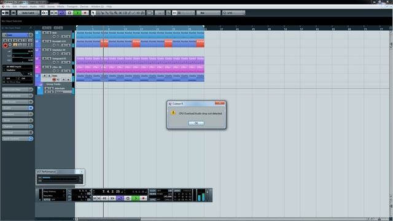
Task: Toggle Cycle on the transport panel
Action: 120,198
